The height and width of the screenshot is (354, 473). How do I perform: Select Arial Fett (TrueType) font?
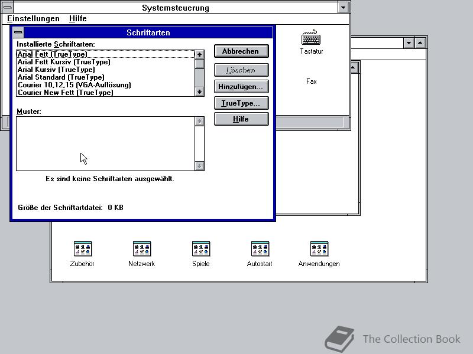[x=105, y=54]
